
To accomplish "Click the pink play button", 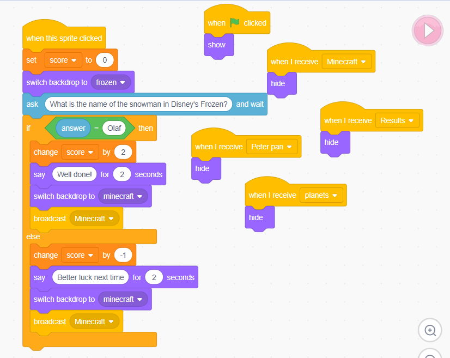I will (x=428, y=31).
